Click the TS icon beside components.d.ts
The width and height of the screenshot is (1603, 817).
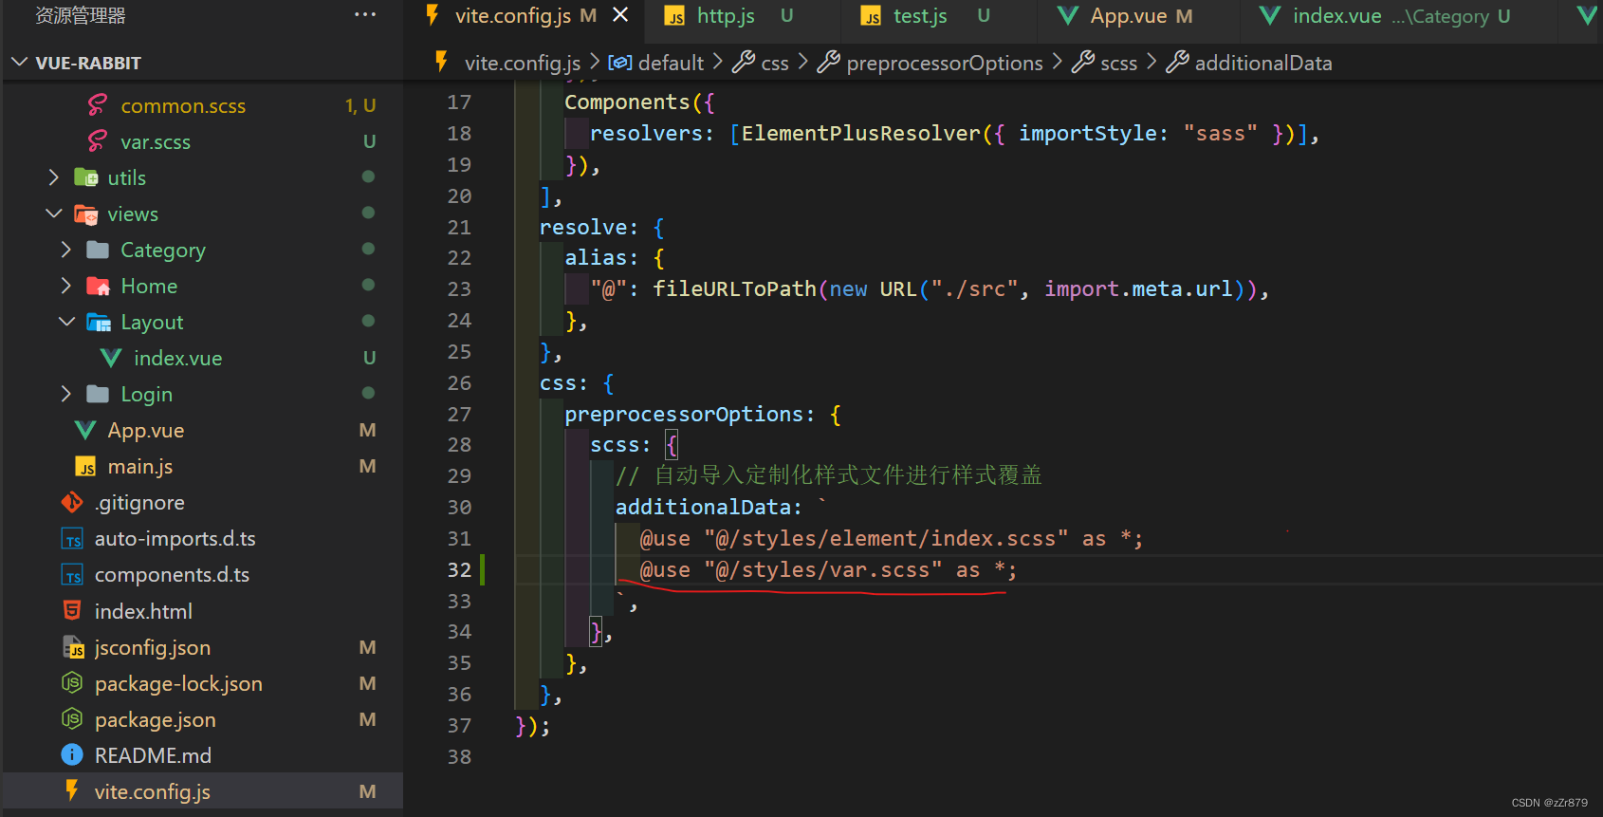72,575
